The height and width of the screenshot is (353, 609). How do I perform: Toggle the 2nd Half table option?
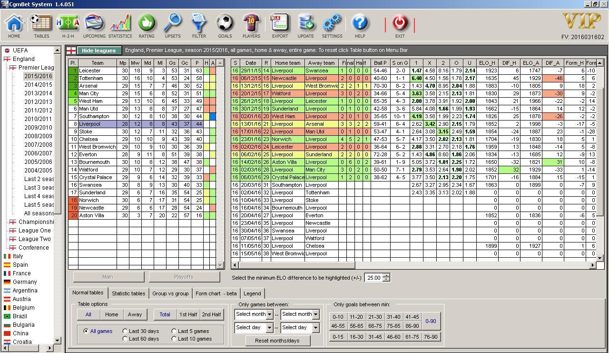click(x=212, y=314)
